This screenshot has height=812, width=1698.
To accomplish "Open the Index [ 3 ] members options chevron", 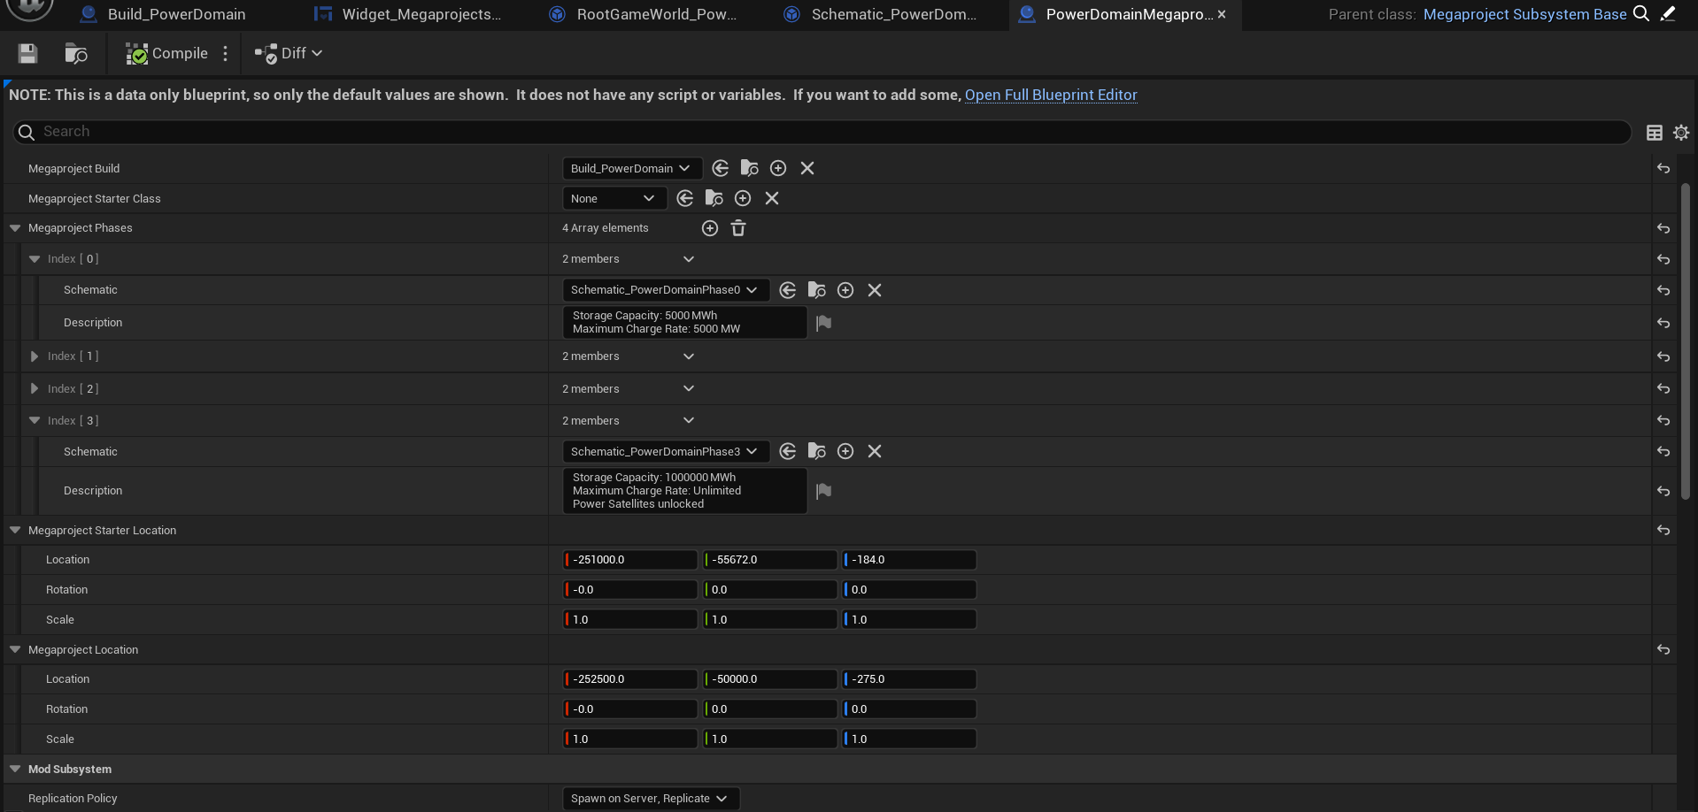I will tap(689, 420).
